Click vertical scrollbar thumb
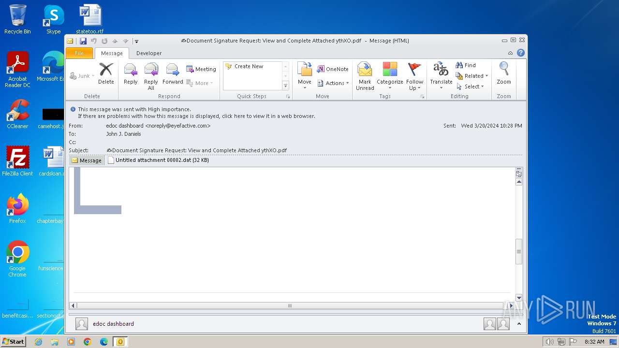 (519, 251)
